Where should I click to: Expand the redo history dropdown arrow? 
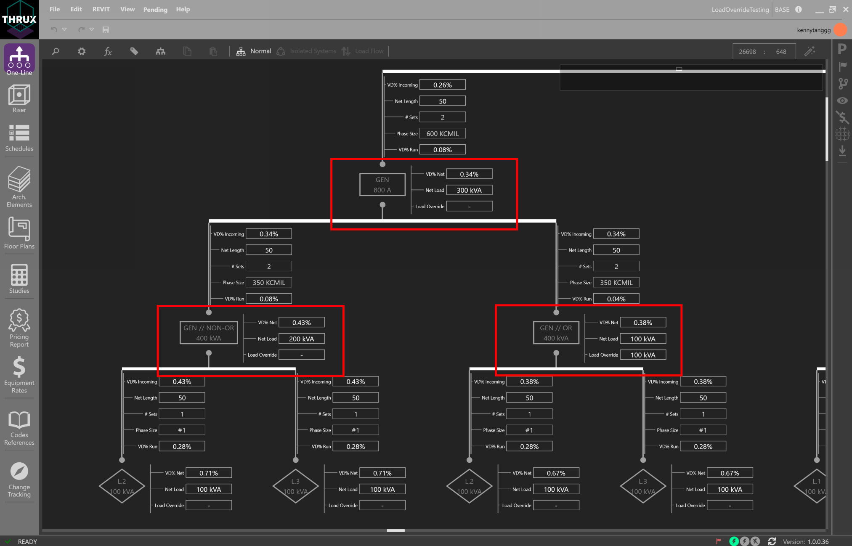click(92, 29)
